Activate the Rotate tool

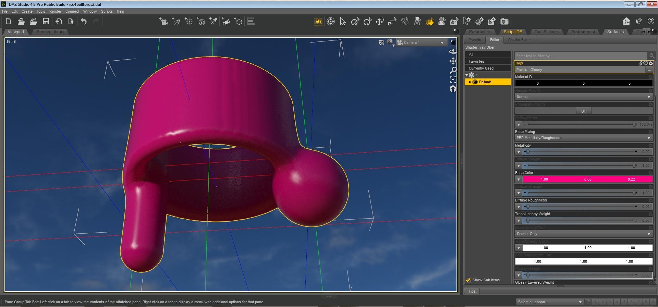point(367,22)
